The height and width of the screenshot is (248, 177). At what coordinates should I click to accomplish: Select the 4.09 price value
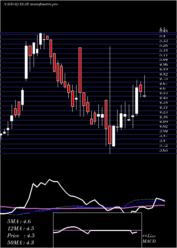point(164,122)
